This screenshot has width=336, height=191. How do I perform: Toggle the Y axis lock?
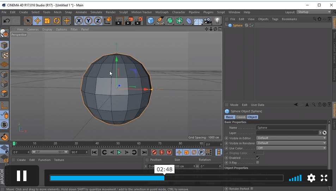coord(88,21)
